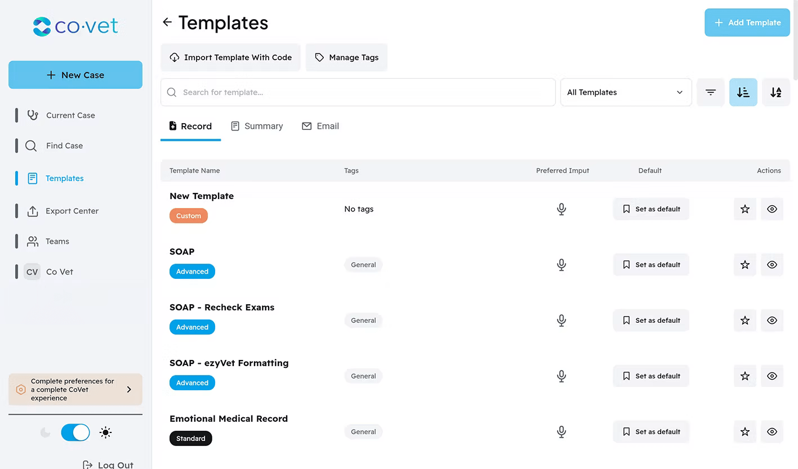Click the microphone icon for New Template
Image resolution: width=798 pixels, height=469 pixels.
pos(561,209)
